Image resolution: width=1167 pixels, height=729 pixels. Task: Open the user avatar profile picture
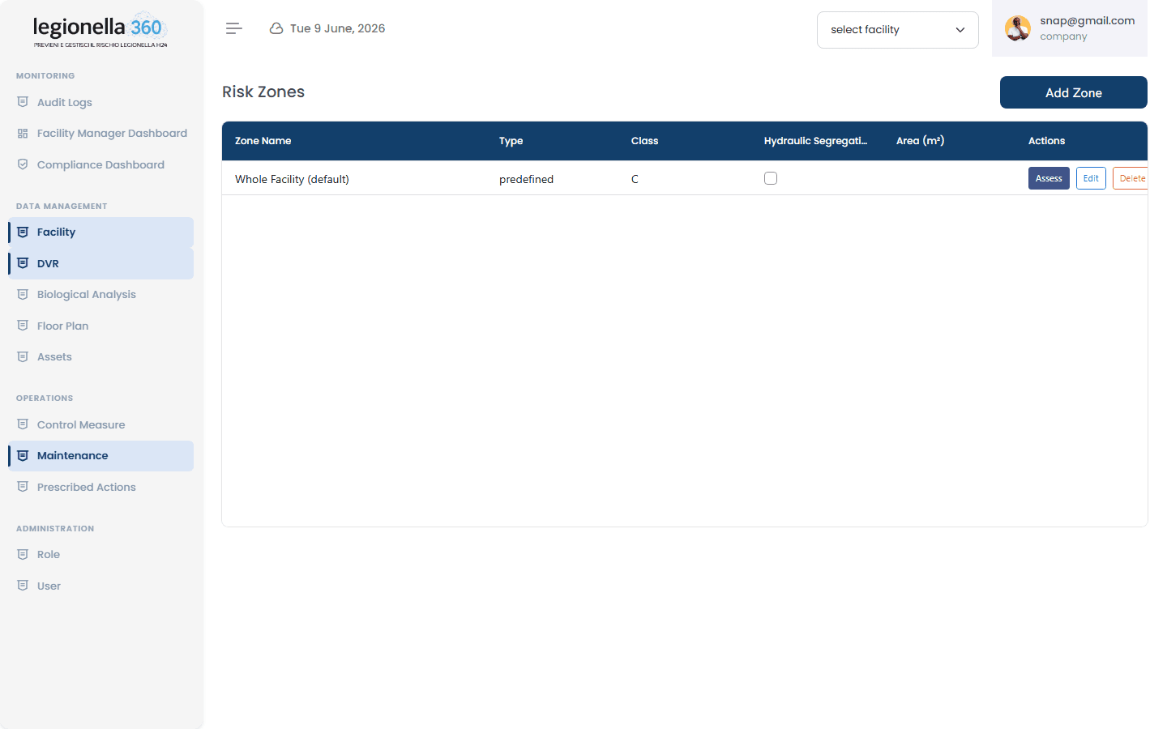coord(1018,28)
